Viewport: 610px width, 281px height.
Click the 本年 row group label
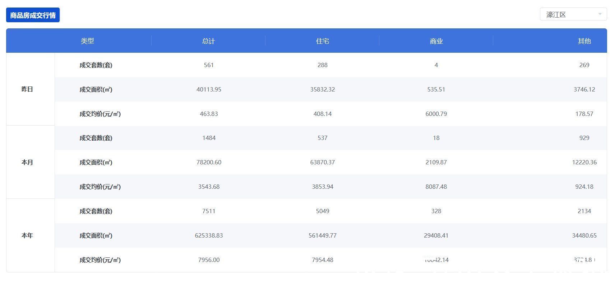pyautogui.click(x=27, y=235)
